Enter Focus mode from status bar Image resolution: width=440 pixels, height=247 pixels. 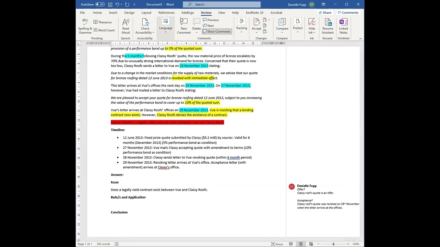(277, 244)
